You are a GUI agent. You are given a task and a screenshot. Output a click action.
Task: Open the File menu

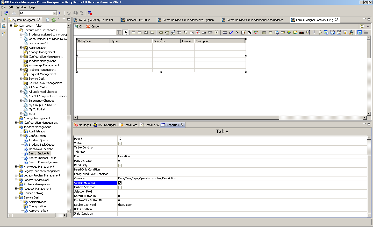3,7
